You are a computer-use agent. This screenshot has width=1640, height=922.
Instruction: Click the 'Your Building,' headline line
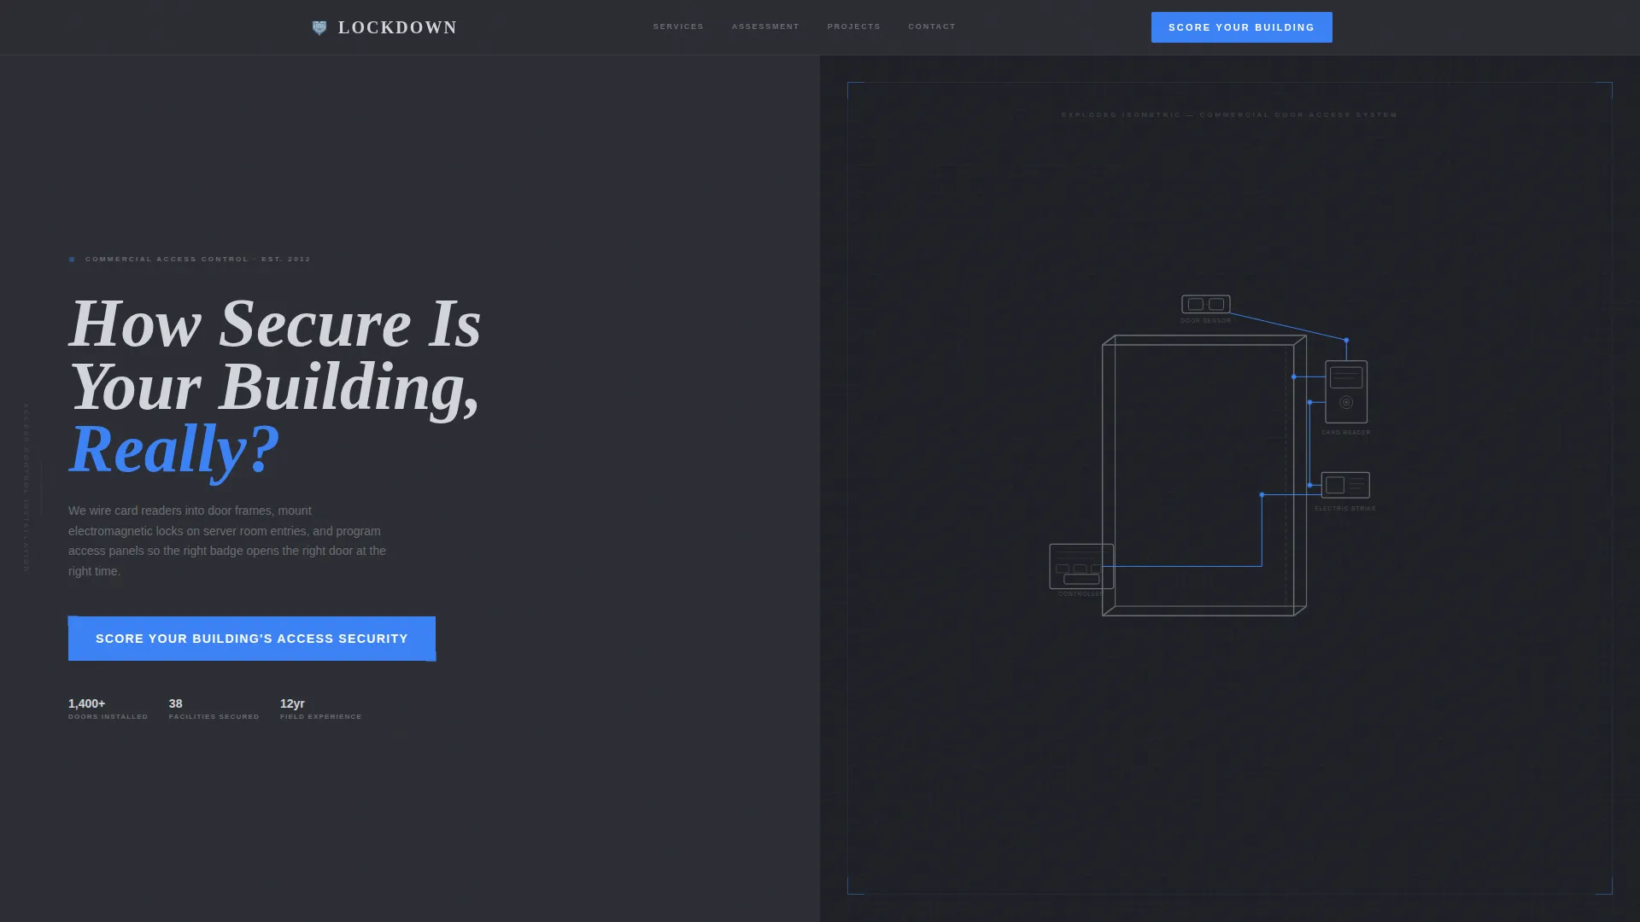[x=274, y=387]
